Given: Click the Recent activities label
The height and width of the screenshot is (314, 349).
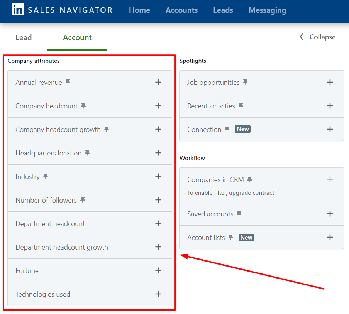Looking at the screenshot, I should coord(211,106).
